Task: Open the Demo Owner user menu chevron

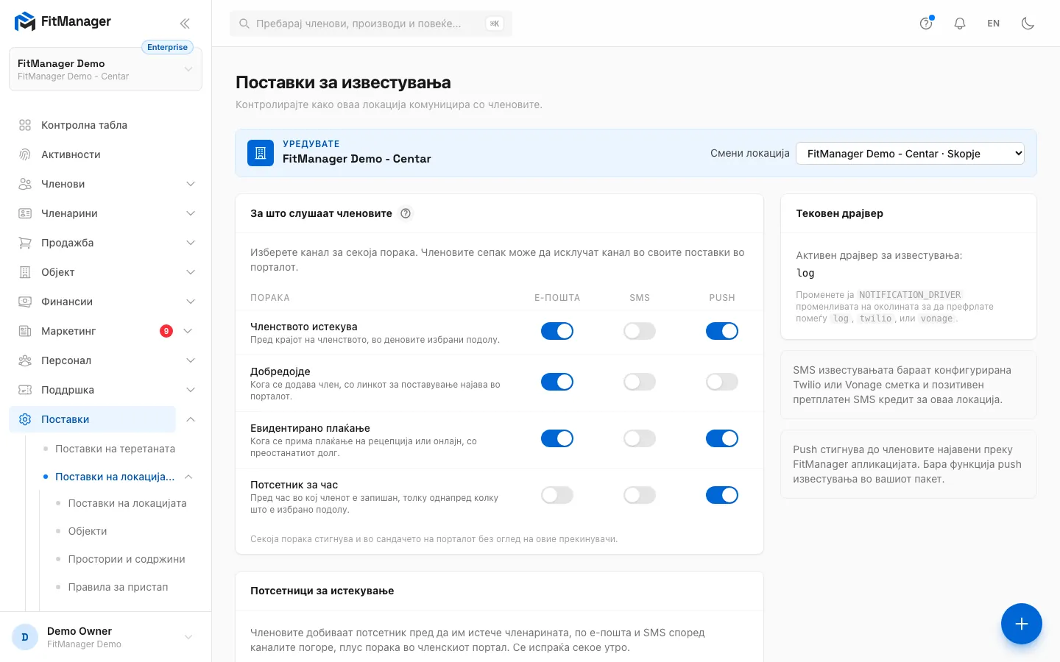Action: 188,637
